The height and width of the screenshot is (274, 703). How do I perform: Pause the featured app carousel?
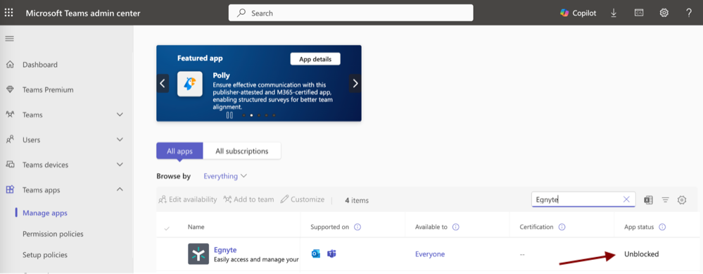pos(229,116)
